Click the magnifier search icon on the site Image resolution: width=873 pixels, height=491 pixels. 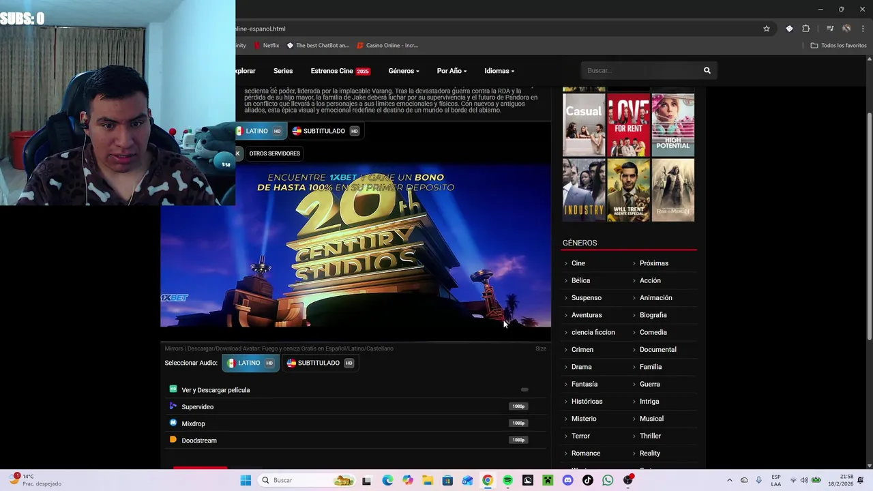[707, 70]
